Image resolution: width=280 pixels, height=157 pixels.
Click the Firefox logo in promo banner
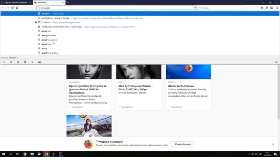pyautogui.click(x=89, y=144)
